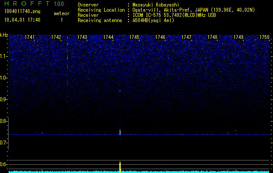The image size is (273, 173).
Task: Click the 1742 time axis label
Action: pyautogui.click(x=56, y=37)
